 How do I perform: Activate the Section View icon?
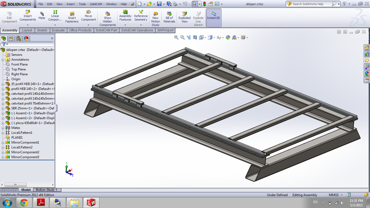[x=195, y=38]
